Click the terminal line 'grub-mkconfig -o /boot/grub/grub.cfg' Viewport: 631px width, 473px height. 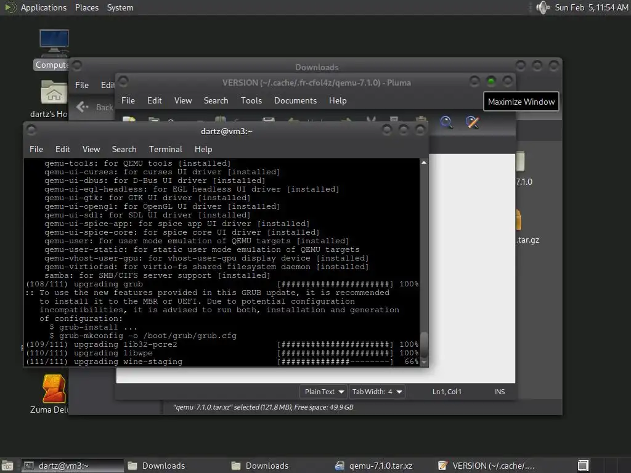148,336
